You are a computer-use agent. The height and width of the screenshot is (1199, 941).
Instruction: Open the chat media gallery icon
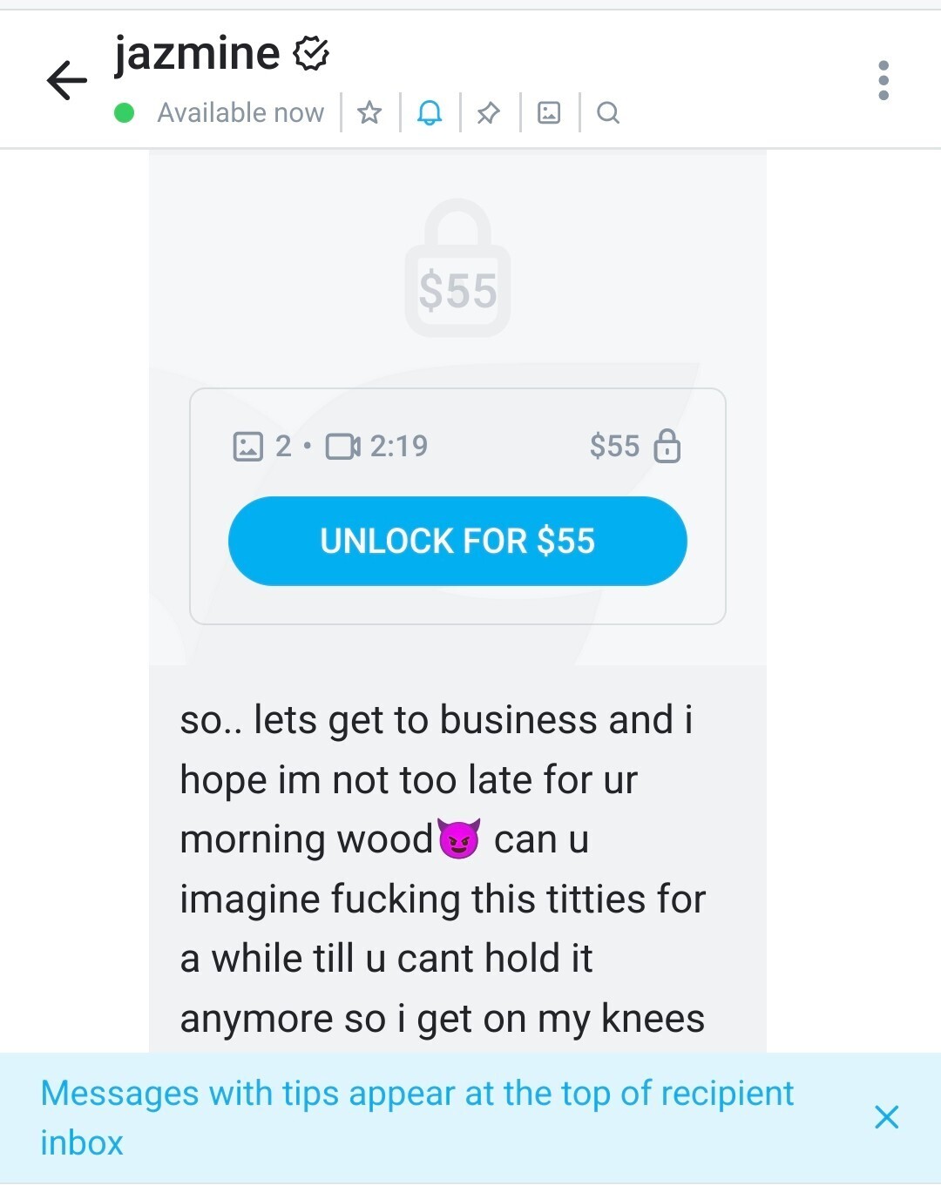(x=549, y=112)
